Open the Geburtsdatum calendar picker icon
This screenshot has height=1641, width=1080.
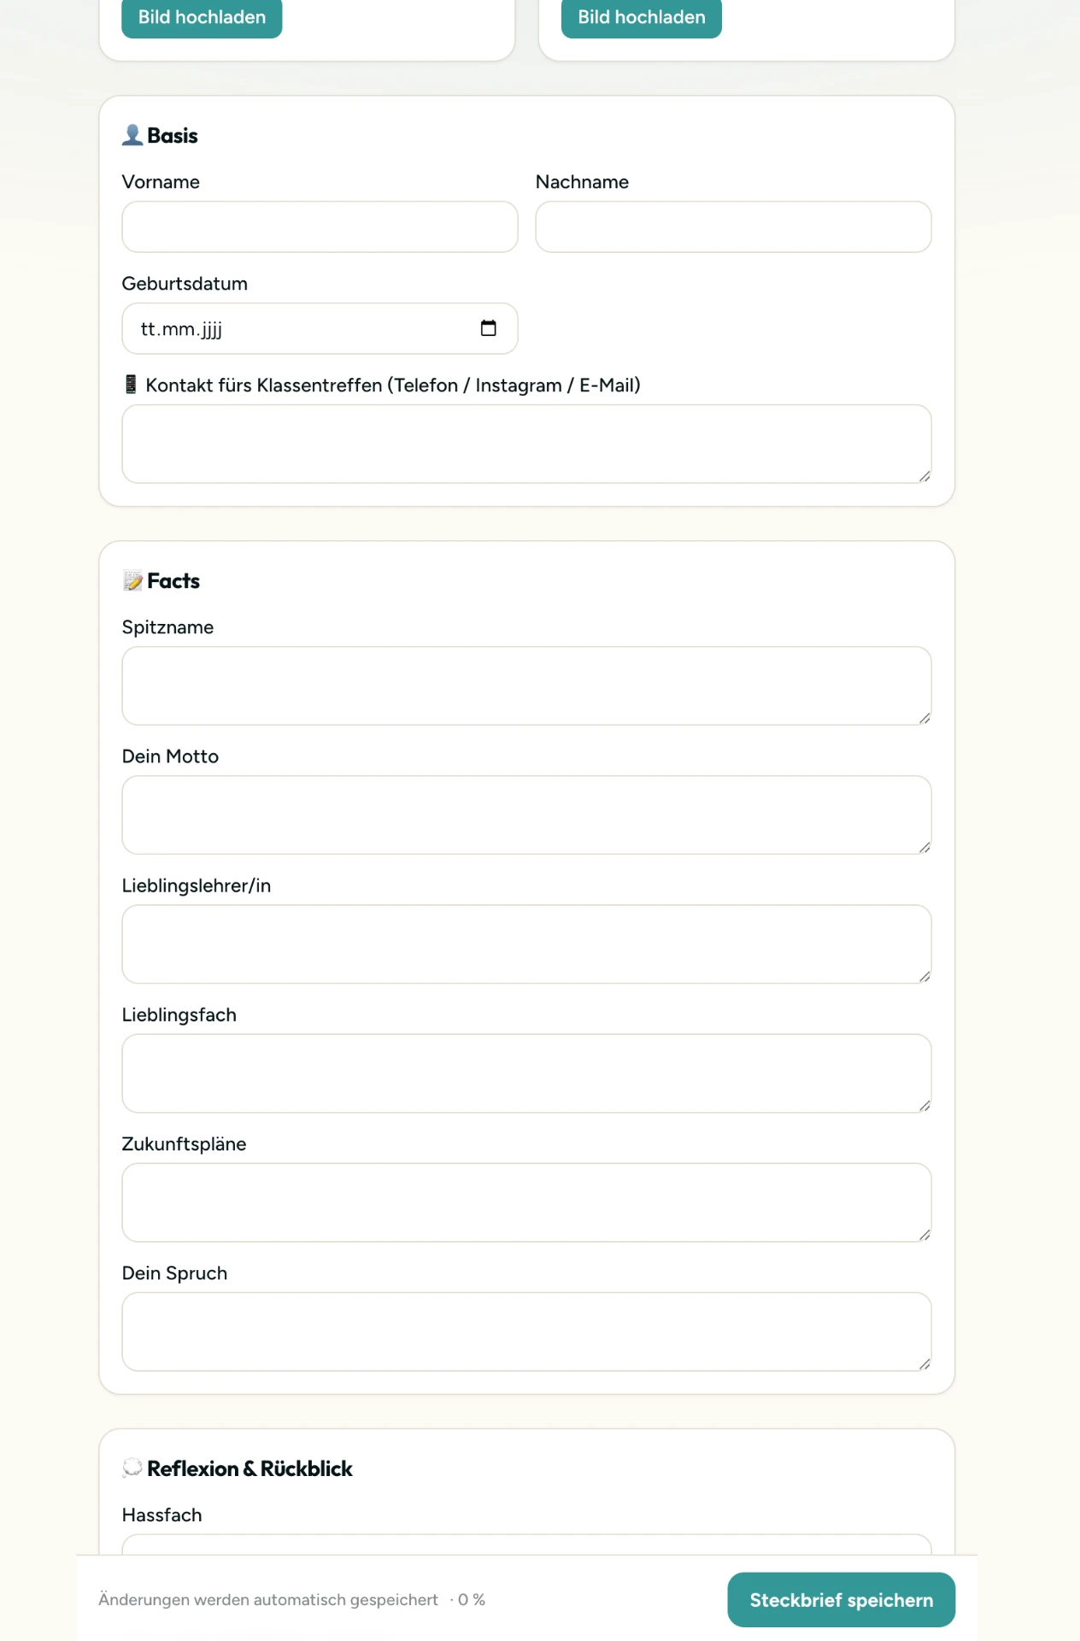488,328
